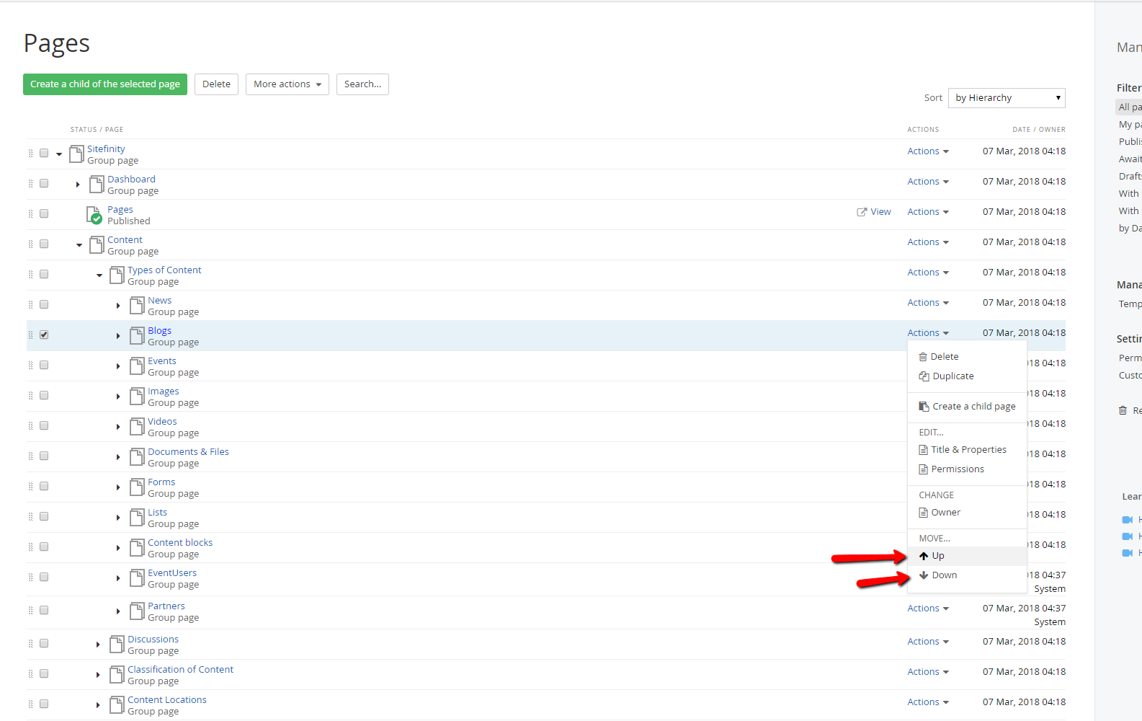Click Create a child of the selected page

pyautogui.click(x=105, y=84)
